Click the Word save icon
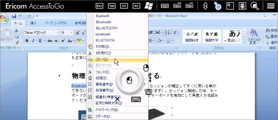Screen dimensions: 278x120 [x=14, y=16]
